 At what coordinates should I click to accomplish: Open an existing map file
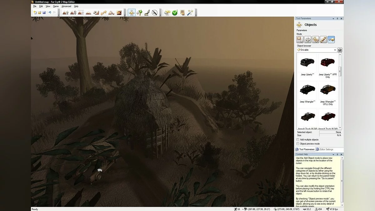pos(39,13)
